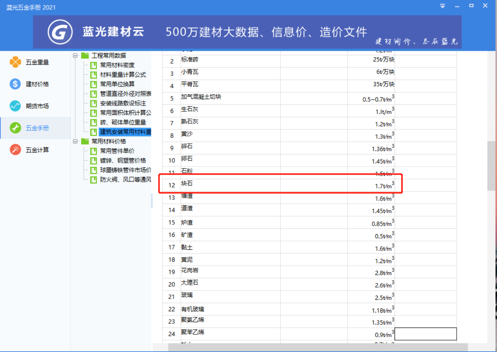The width and height of the screenshot is (497, 352).
Task: Collapse the 工程常用数据 tree node
Action: [75, 56]
